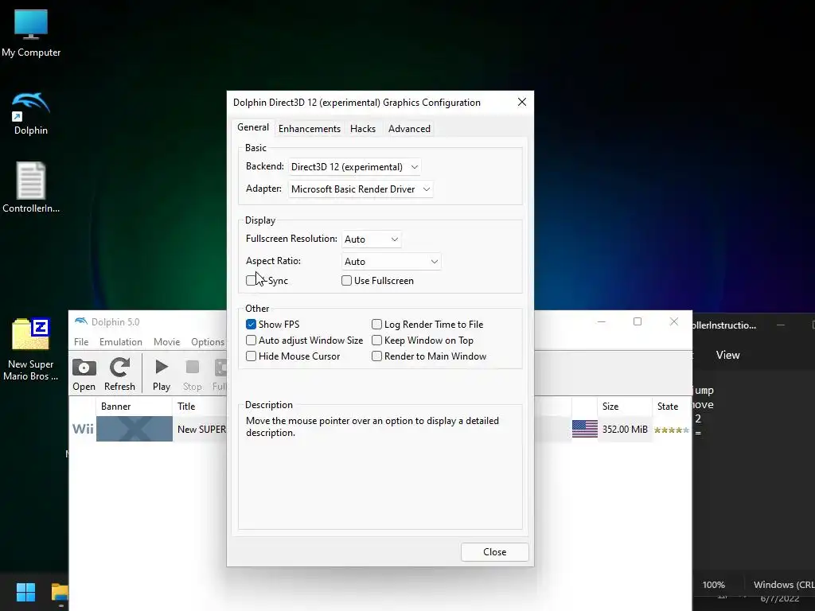The width and height of the screenshot is (815, 611).
Task: Click the Play icon in Dolphin toolbar
Action: [162, 367]
